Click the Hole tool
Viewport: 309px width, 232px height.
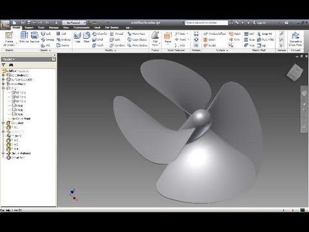coord(77,37)
